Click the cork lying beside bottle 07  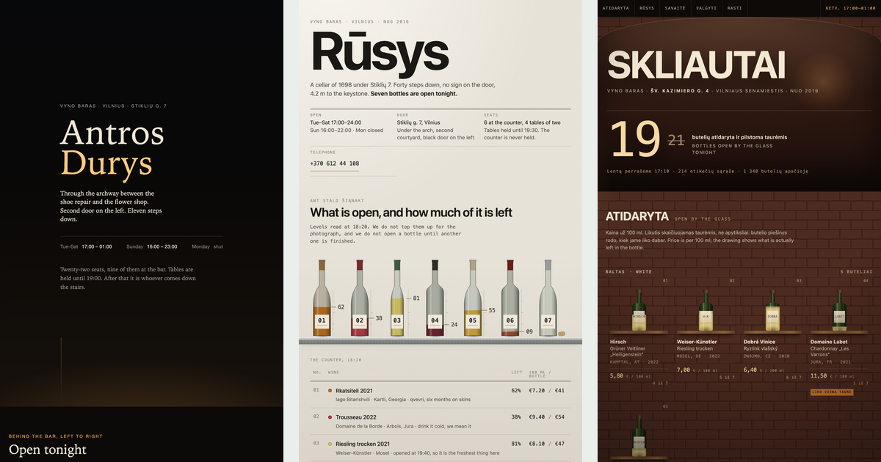[563, 335]
